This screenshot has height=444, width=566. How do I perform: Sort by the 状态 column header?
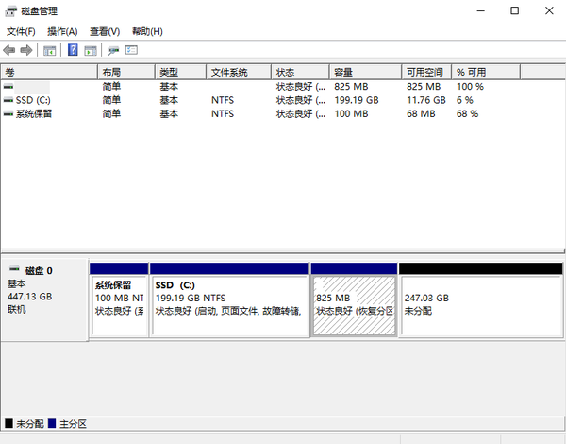click(x=300, y=72)
